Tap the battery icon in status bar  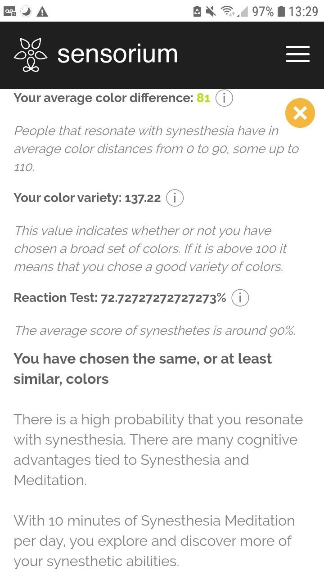(281, 11)
